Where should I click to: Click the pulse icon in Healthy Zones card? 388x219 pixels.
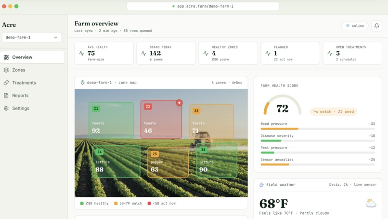(x=206, y=53)
